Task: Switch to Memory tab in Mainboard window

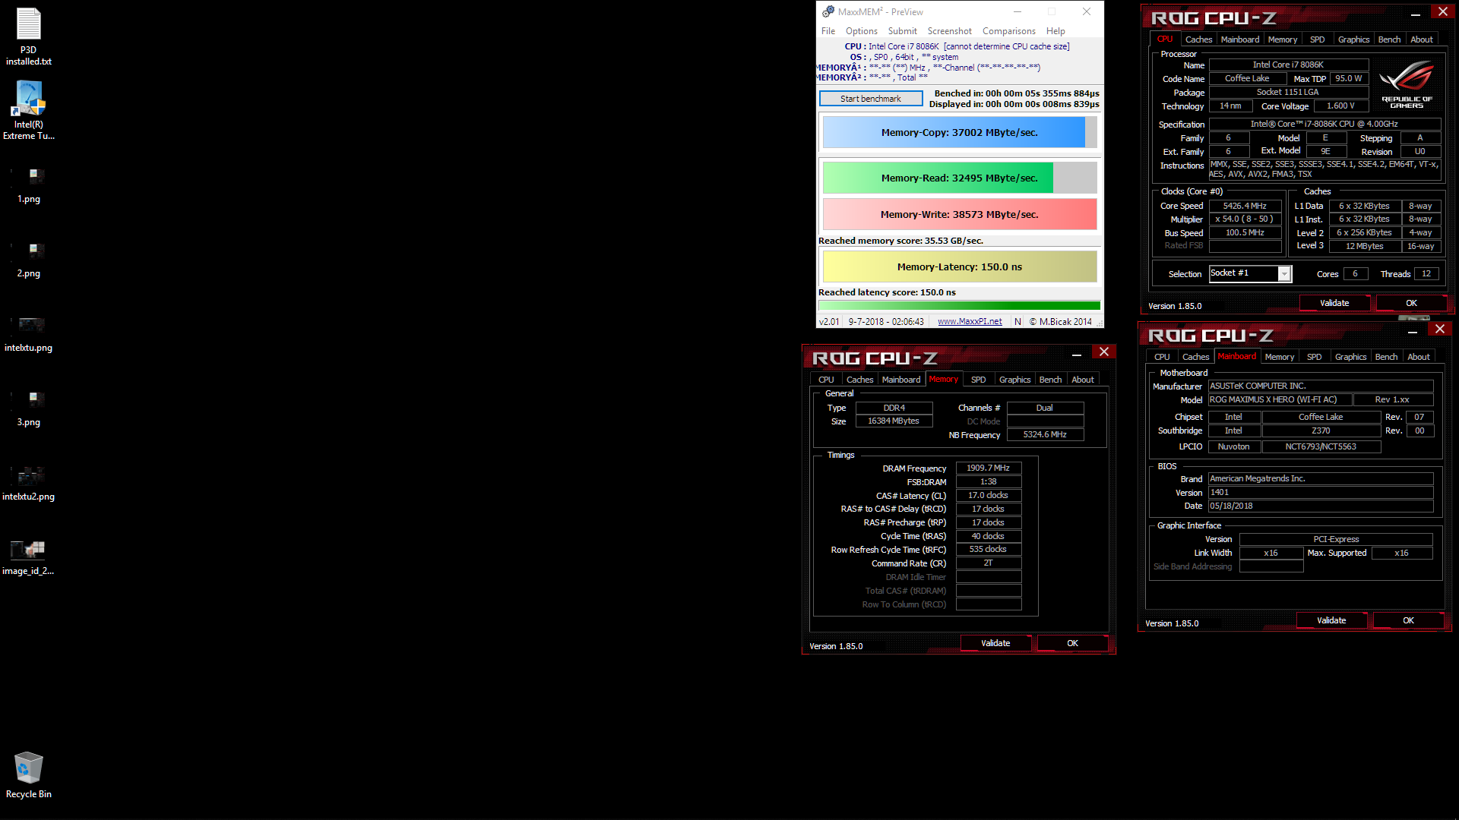Action: pyautogui.click(x=1280, y=357)
